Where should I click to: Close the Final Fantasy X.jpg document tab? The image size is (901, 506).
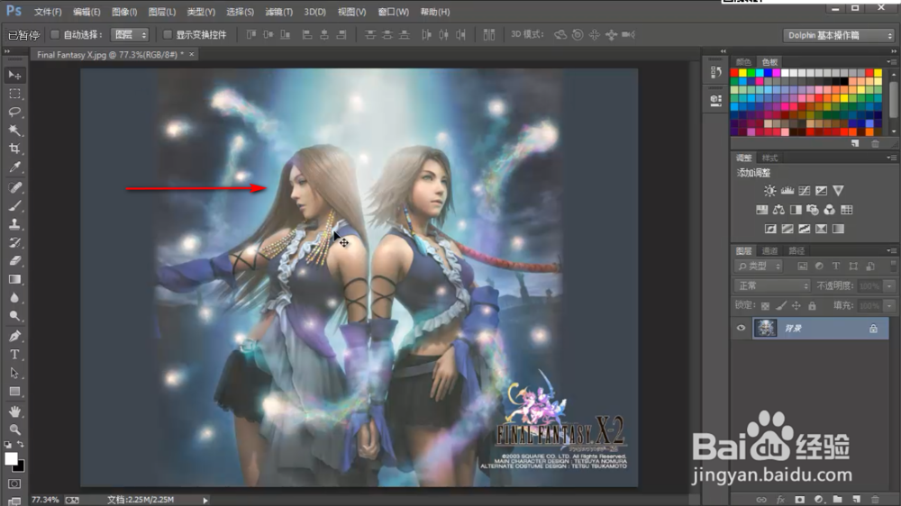(x=191, y=55)
